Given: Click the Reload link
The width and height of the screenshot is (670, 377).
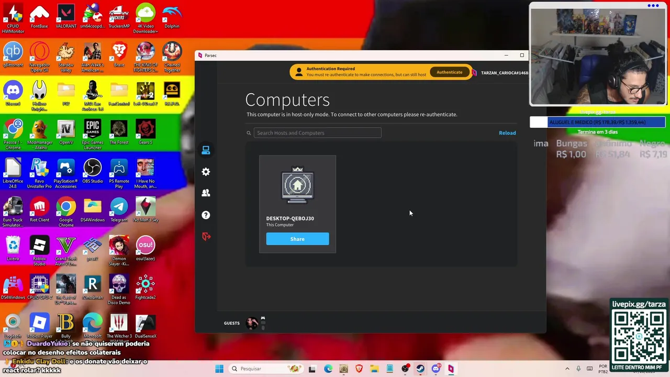Looking at the screenshot, I should point(507,133).
